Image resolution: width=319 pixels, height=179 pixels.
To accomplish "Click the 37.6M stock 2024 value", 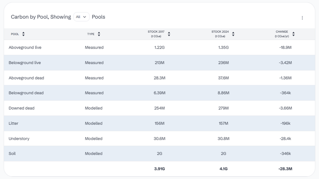I will coord(223,78).
